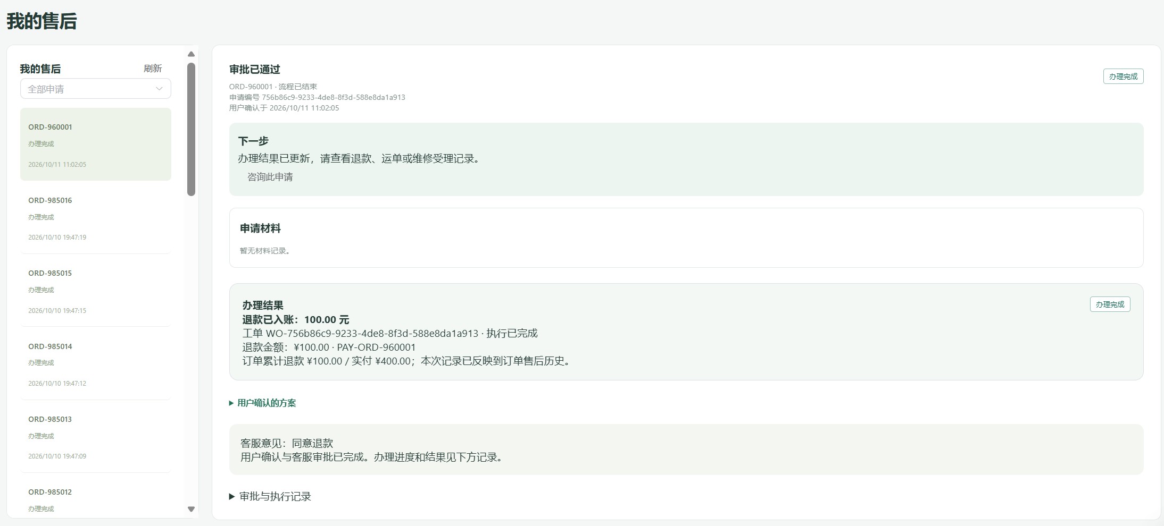Select order ORD-985015 in the list
This screenshot has width=1164, height=526.
(96, 291)
